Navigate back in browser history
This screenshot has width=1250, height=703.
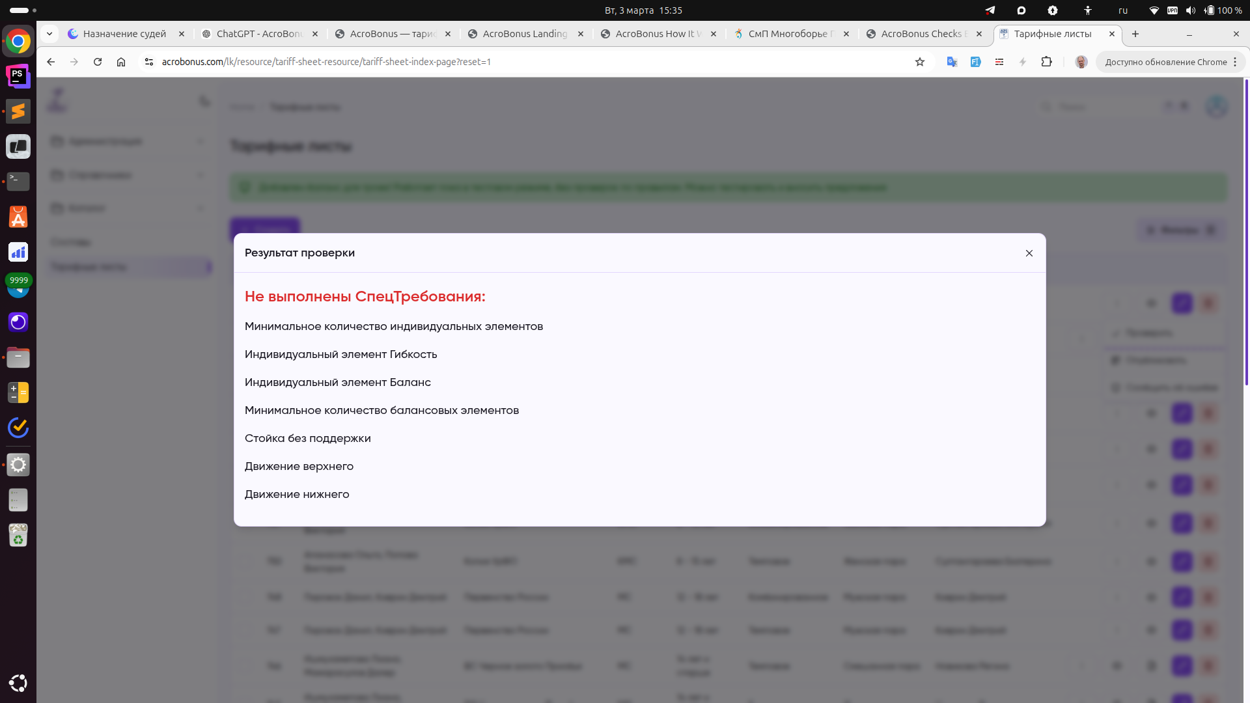(51, 62)
